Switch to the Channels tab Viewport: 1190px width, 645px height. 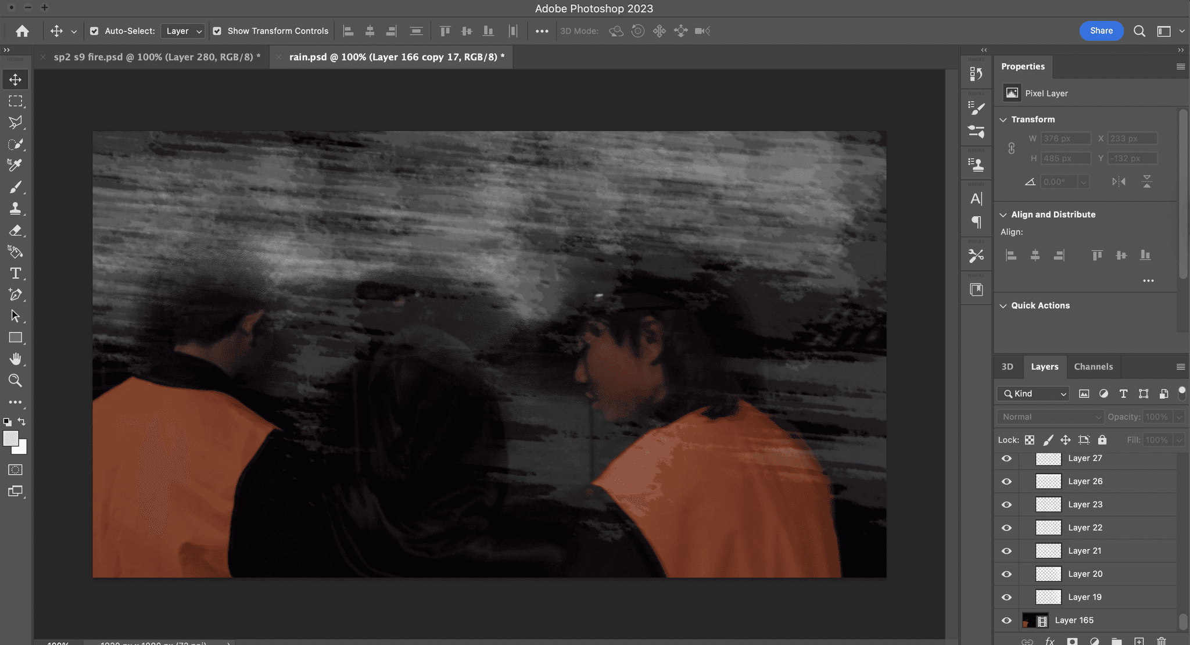pos(1093,367)
